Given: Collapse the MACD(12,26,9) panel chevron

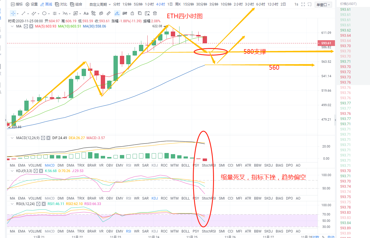Looking at the screenshot, I should pyautogui.click(x=12, y=138).
